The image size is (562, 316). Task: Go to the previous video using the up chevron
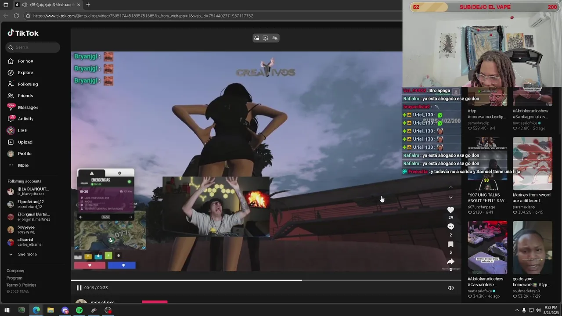(450, 187)
